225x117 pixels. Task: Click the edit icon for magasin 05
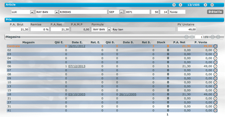215,62
